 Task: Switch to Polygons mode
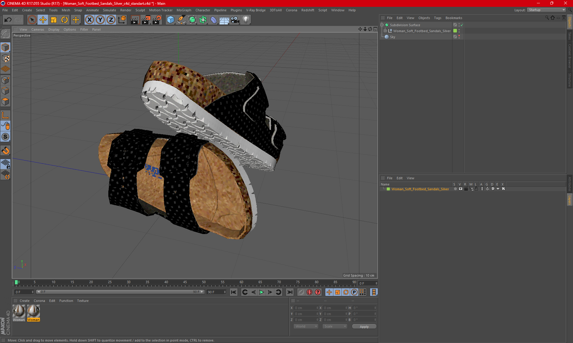[5, 102]
